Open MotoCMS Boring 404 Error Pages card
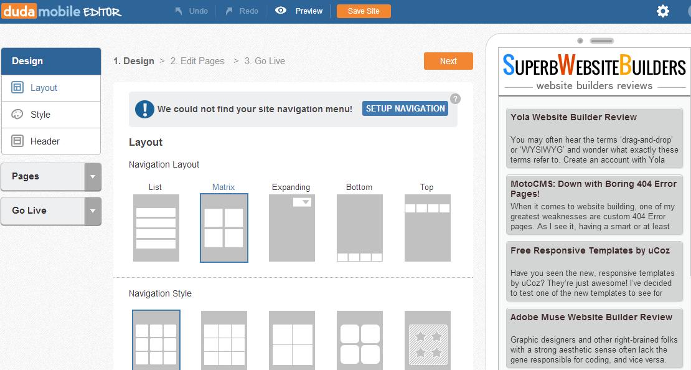 click(594, 204)
